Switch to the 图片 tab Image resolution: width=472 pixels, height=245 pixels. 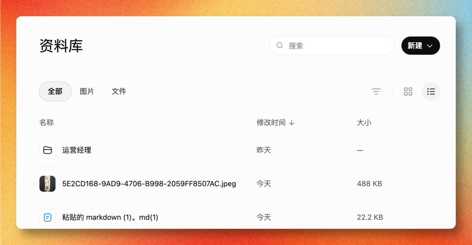click(87, 91)
